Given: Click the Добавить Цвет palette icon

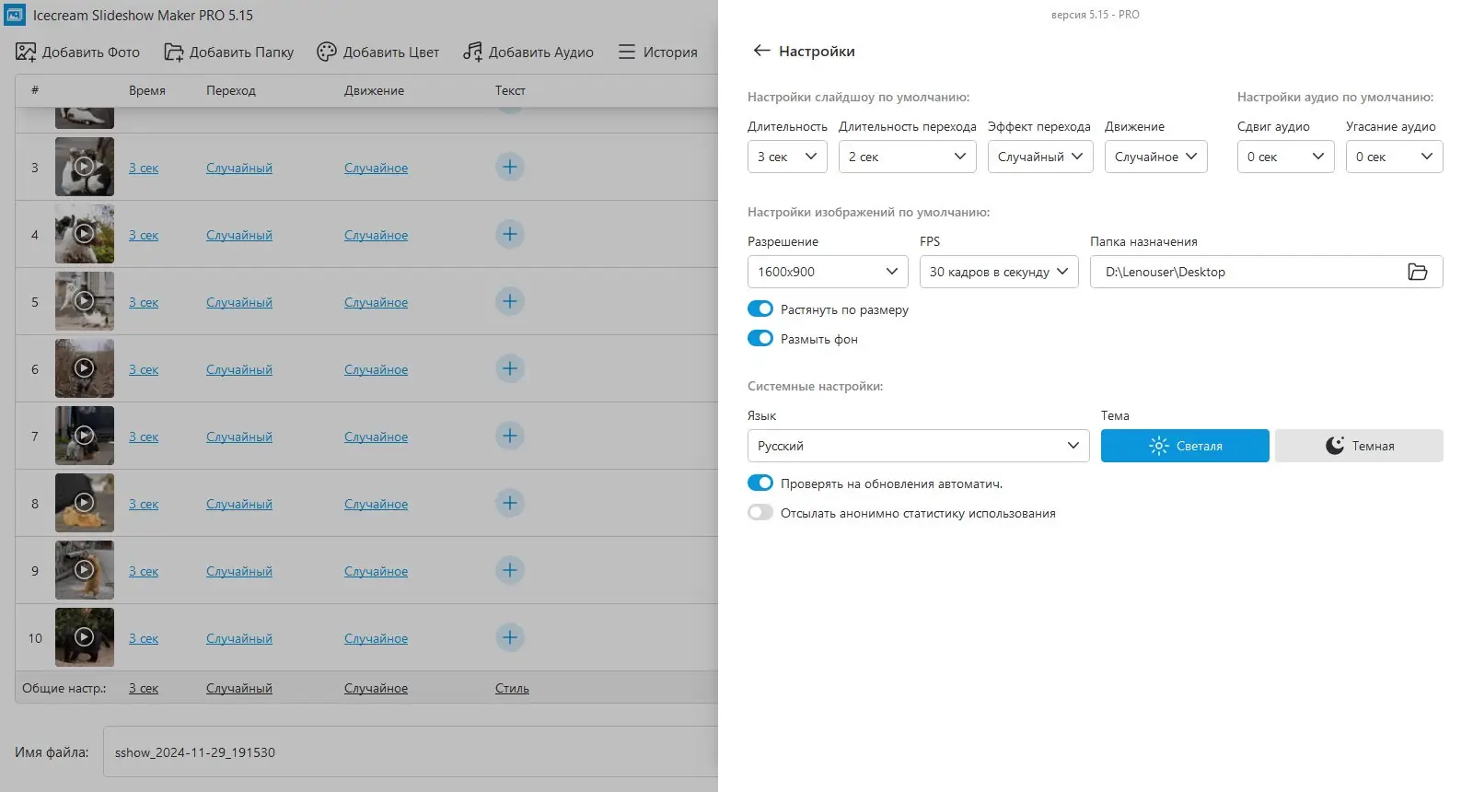Looking at the screenshot, I should coord(327,52).
